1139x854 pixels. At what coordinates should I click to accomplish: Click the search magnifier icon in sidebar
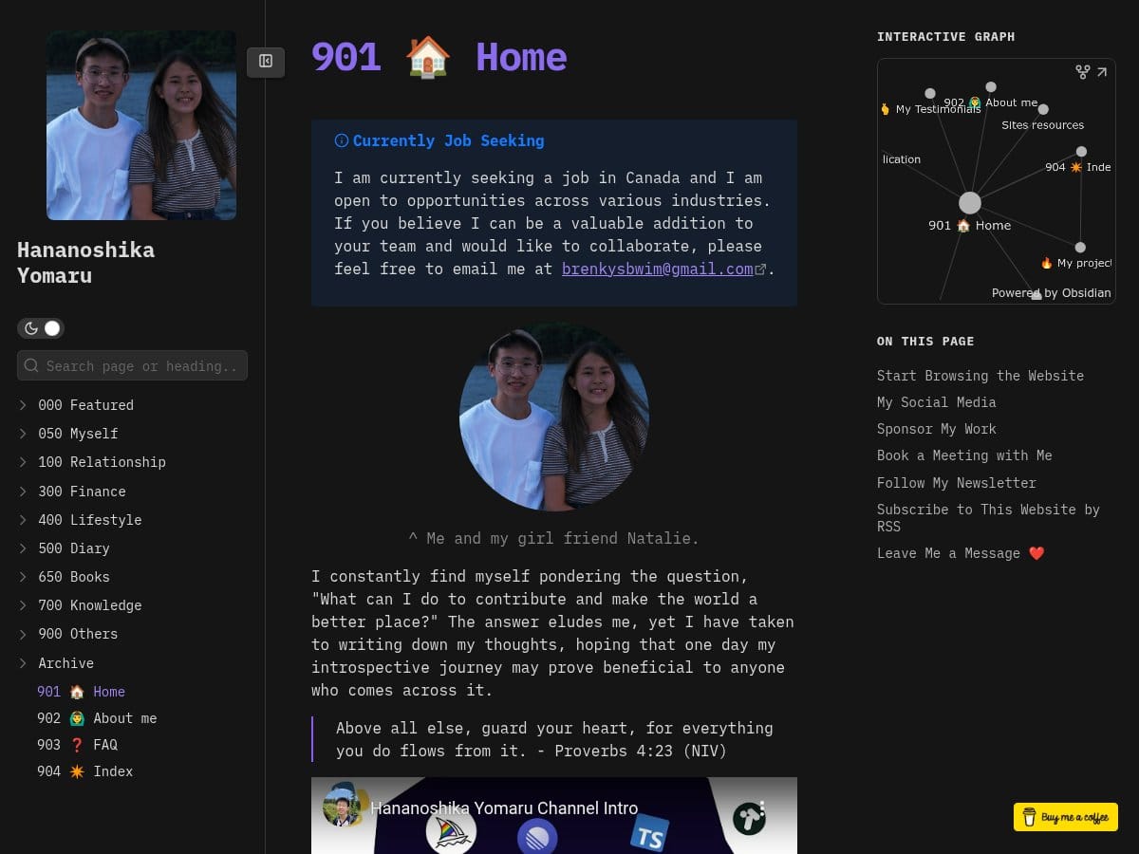[x=32, y=365]
